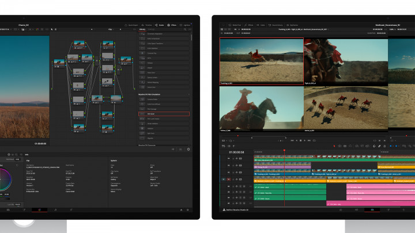Image resolution: width=415 pixels, height=233 pixels.
Task: Select the Vignette effect at list bottom
Action: coord(164,138)
